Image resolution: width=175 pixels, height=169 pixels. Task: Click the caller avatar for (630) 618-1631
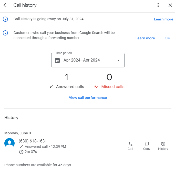coord(9,143)
